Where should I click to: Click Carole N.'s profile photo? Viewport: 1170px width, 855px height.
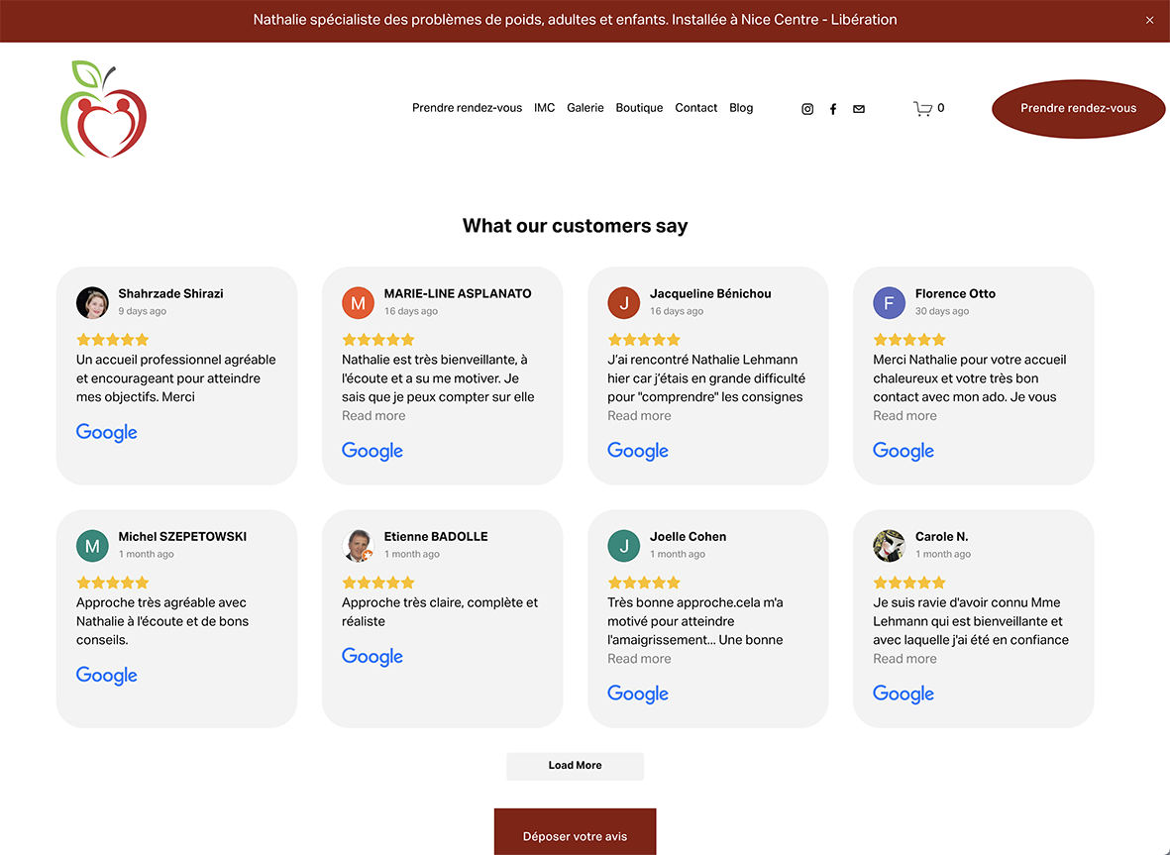tap(890, 545)
